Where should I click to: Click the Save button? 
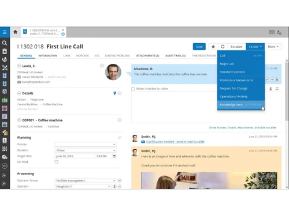(199, 47)
